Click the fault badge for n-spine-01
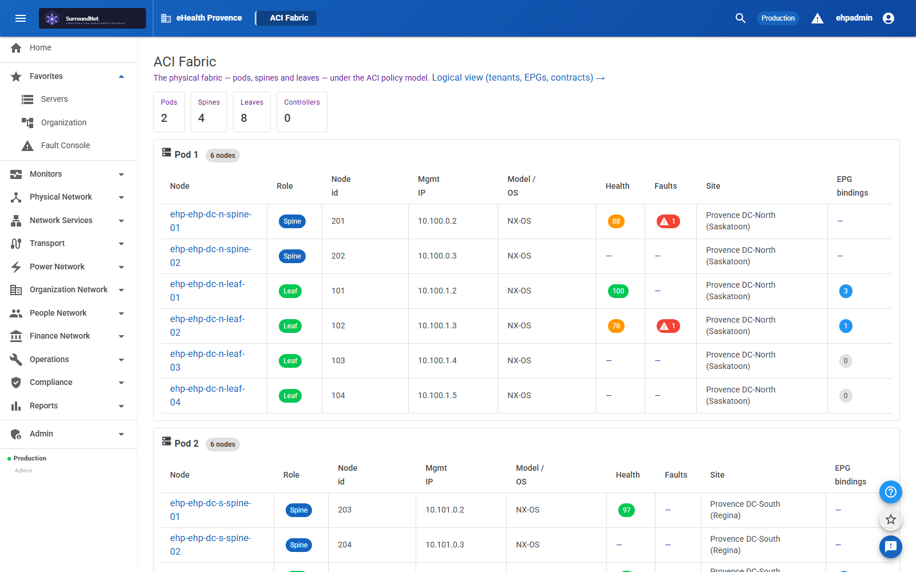The height and width of the screenshot is (572, 916). 668,221
